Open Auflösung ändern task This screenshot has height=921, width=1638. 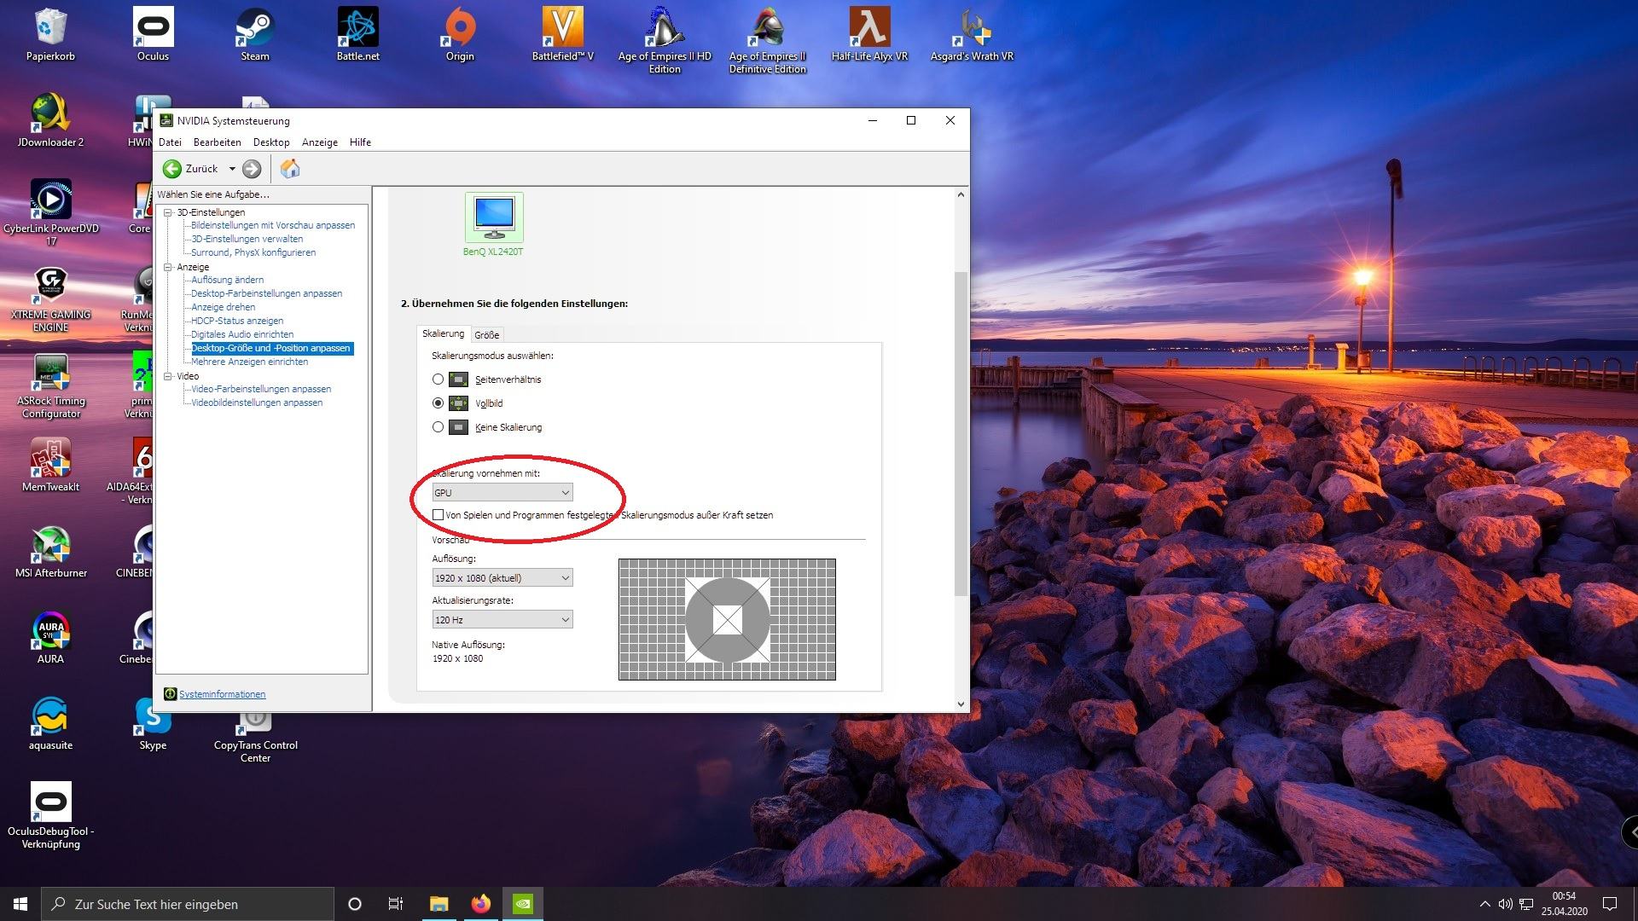(x=227, y=280)
